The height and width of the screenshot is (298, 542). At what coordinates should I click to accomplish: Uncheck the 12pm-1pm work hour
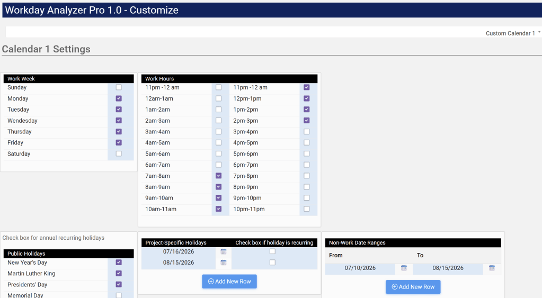coord(307,98)
